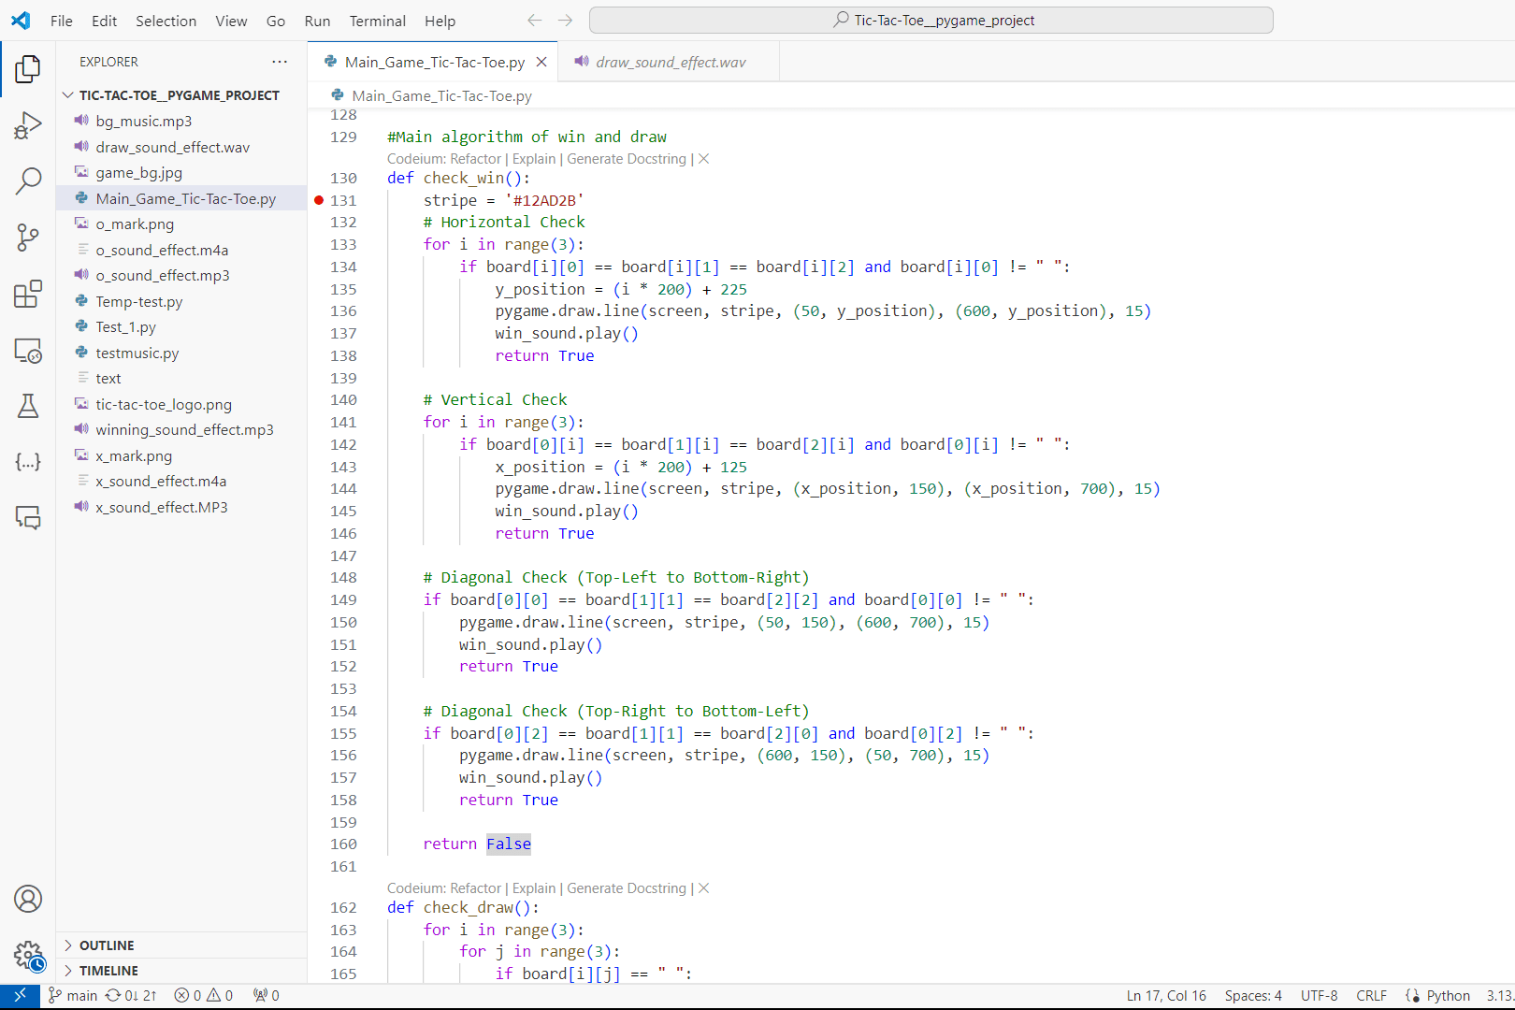Screen dimensions: 1515x1010
Task: Toggle the breakpoint on line 131
Action: pyautogui.click(x=319, y=199)
